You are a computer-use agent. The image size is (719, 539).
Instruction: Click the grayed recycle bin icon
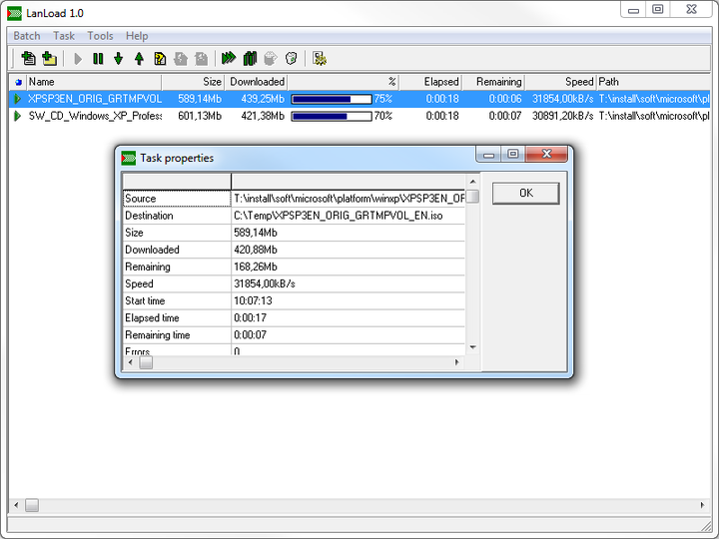(x=271, y=58)
